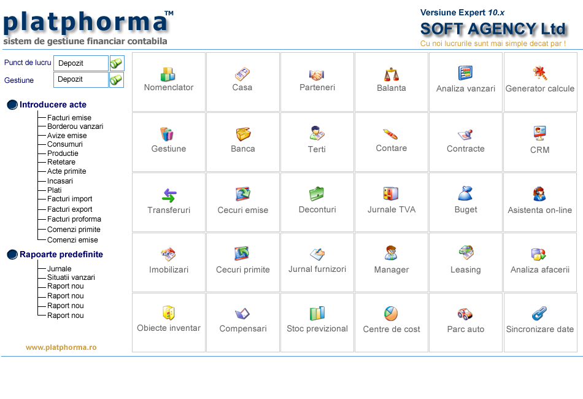Open the Casa cash module icon

(x=242, y=74)
